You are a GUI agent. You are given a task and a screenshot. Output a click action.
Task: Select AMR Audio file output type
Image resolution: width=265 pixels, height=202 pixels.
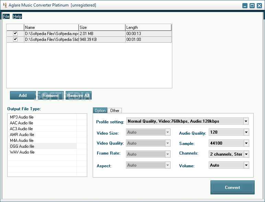(42, 135)
